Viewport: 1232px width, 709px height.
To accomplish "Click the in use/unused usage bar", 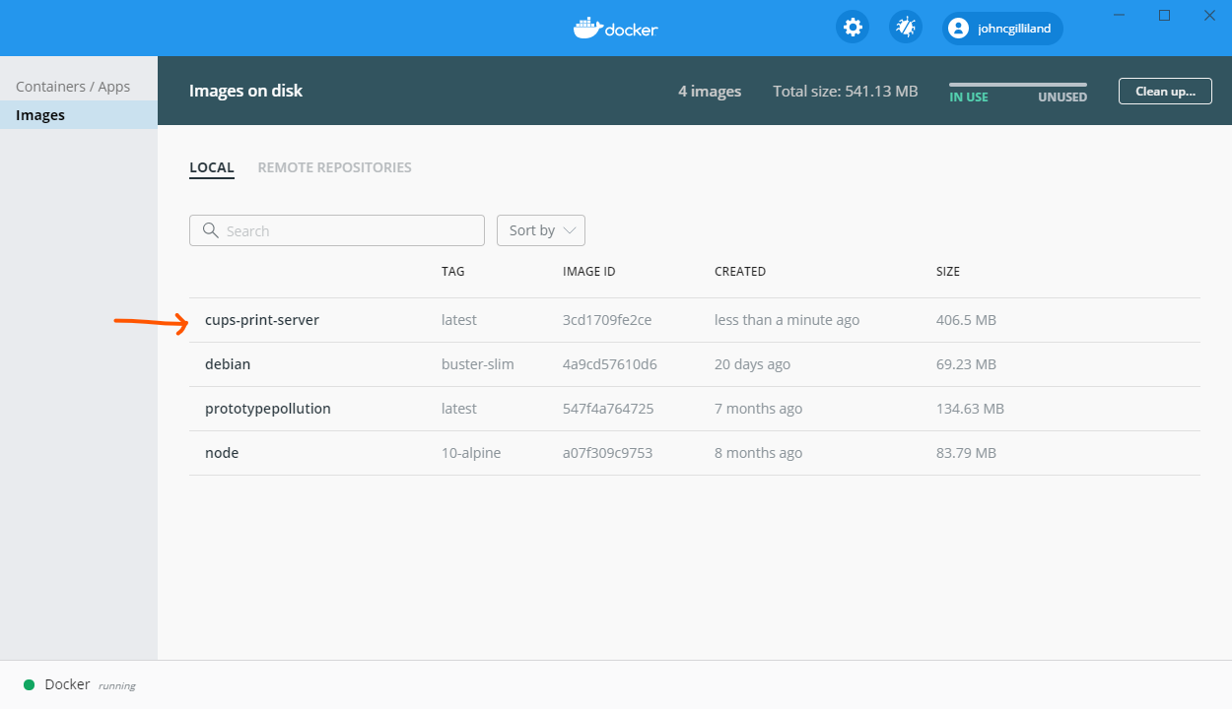I will (1018, 85).
